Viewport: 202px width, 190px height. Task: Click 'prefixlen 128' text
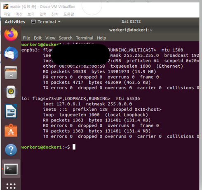(x=90, y=109)
